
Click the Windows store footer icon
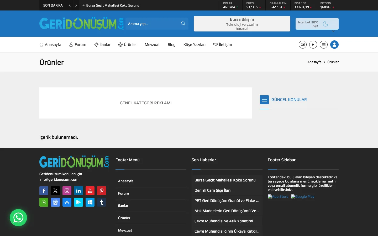[x=90, y=202]
